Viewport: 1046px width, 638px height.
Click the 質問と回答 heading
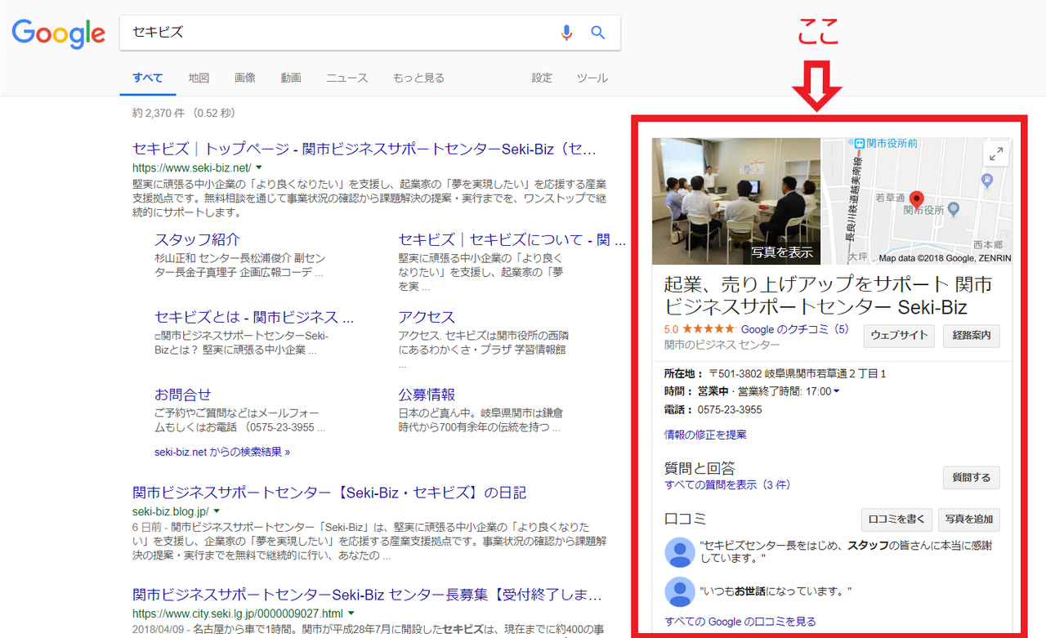click(x=700, y=468)
